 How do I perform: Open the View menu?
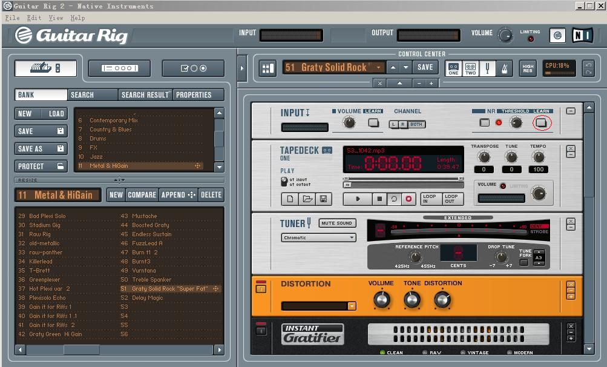tap(56, 18)
